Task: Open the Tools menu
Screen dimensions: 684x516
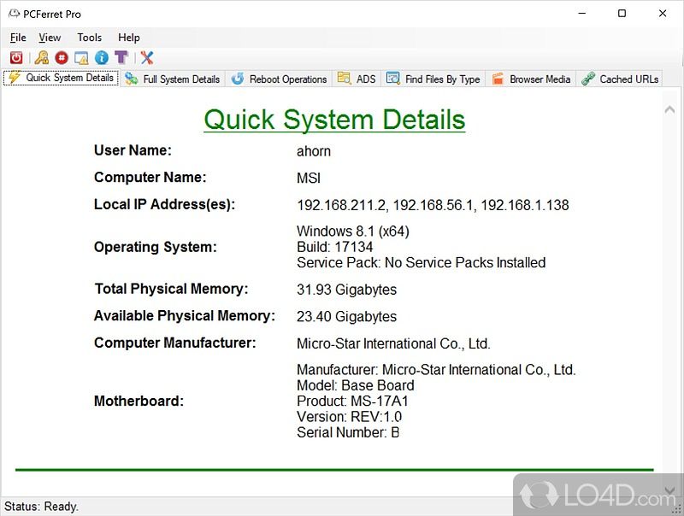Action: tap(89, 38)
